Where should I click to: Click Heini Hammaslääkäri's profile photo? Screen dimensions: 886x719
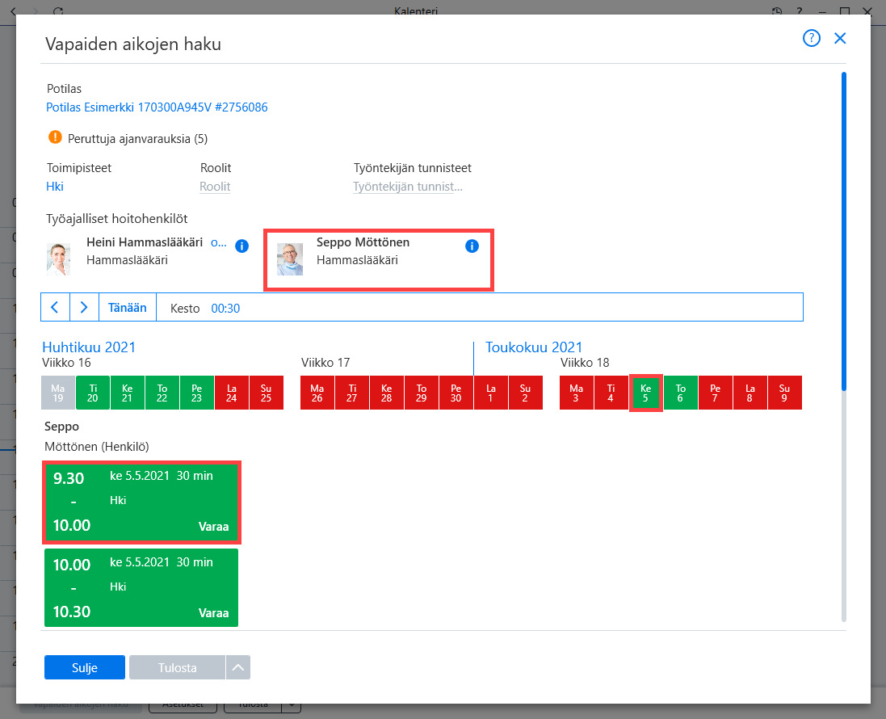pos(59,259)
